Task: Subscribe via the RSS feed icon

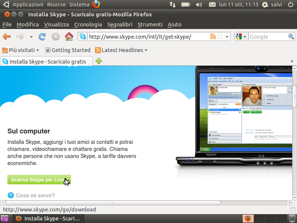Action: click(x=213, y=36)
